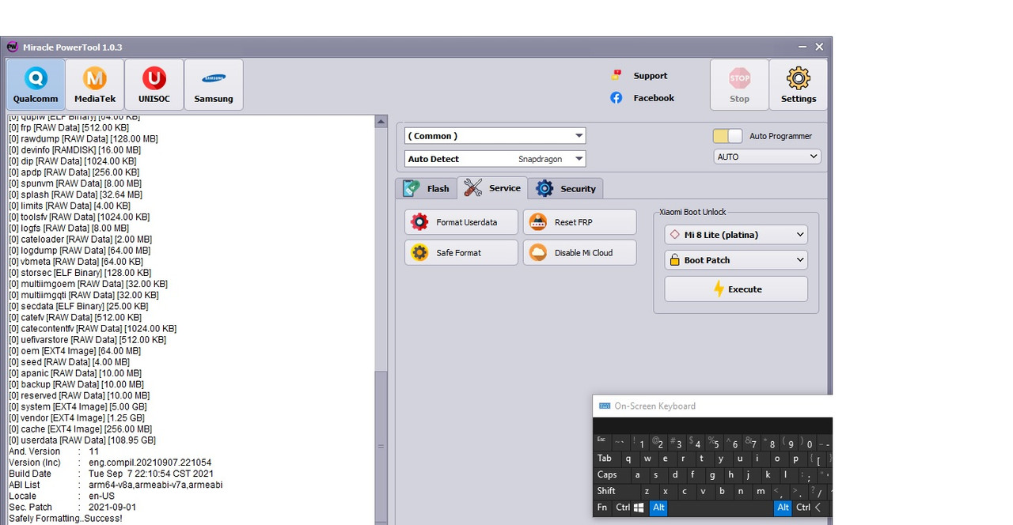Open the Settings gear
The image size is (1013, 525).
(x=799, y=85)
